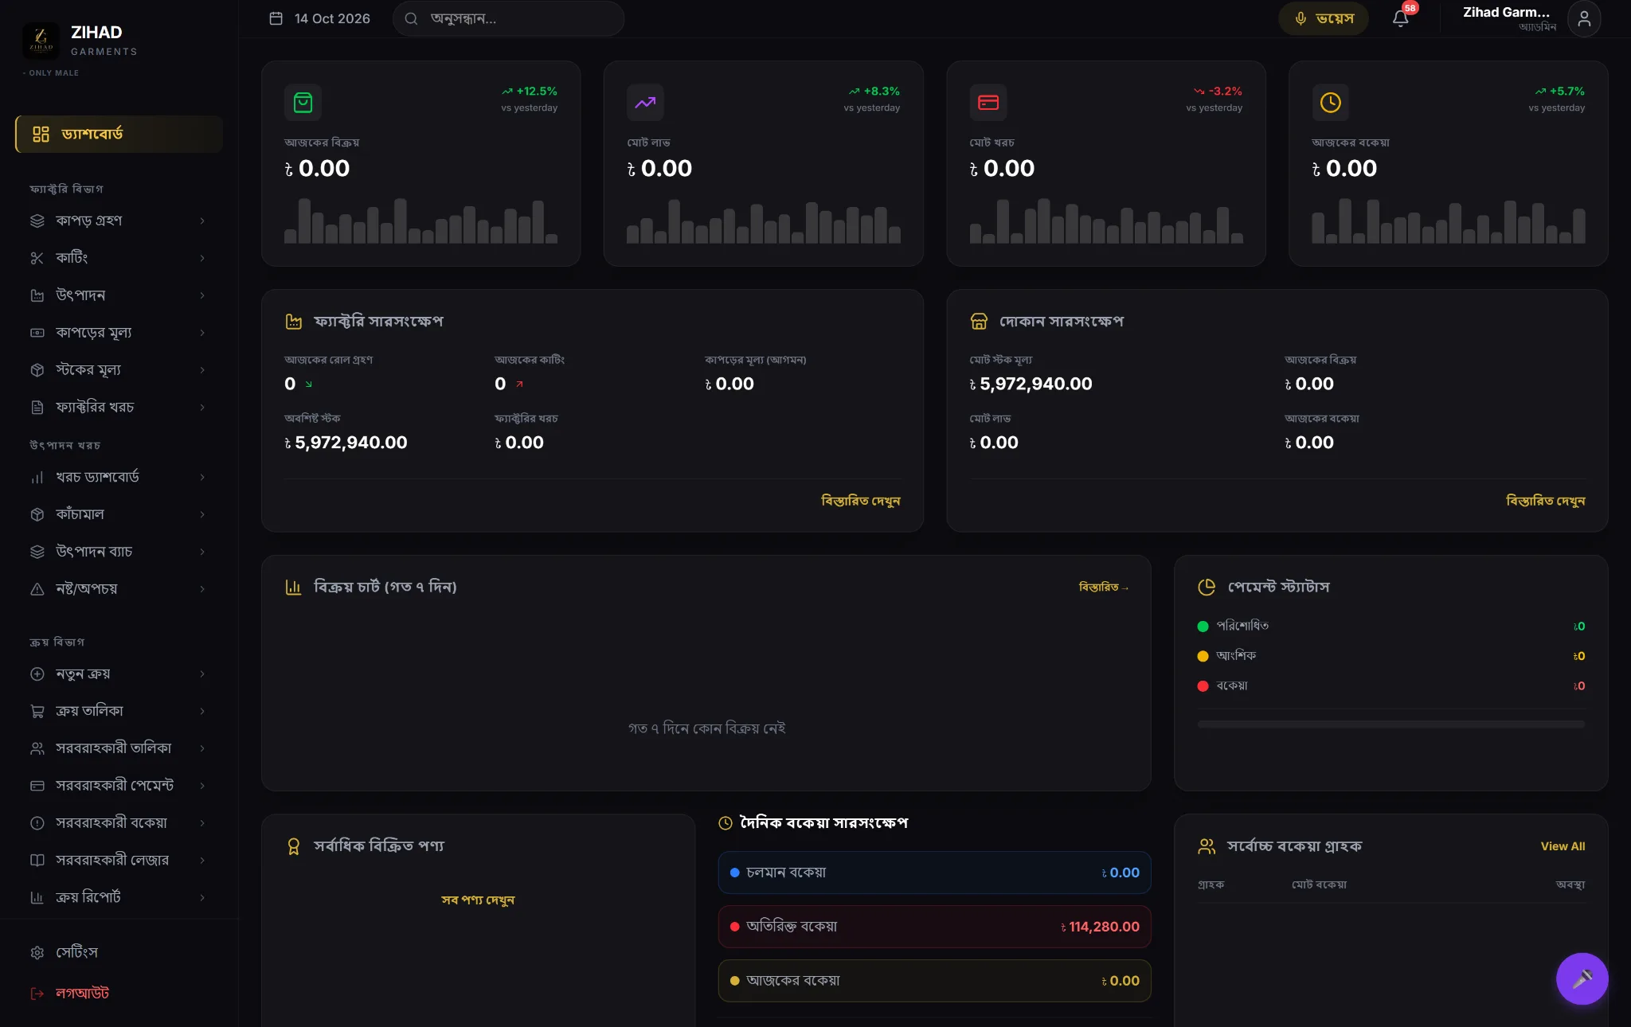Click the purple trend icon on total profit card
The image size is (1631, 1027).
coord(645,103)
